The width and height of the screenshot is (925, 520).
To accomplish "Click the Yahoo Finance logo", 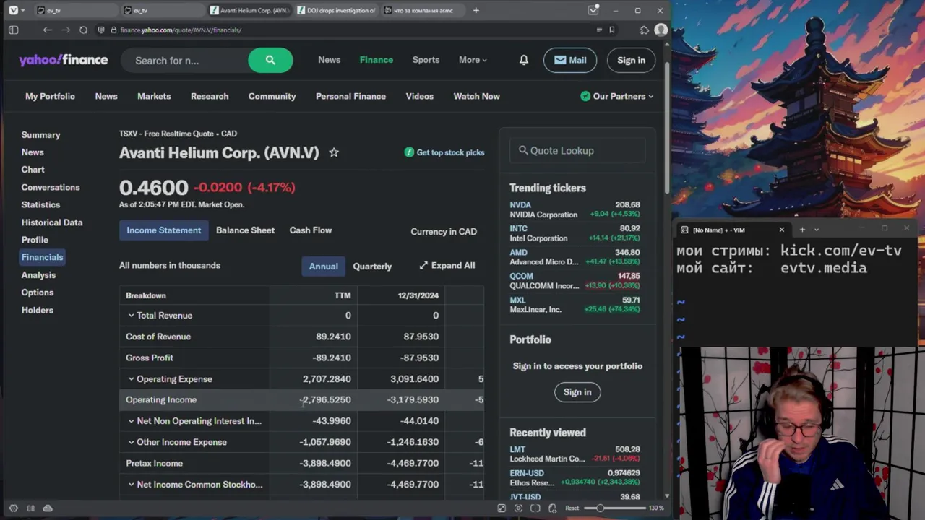I will point(64,60).
